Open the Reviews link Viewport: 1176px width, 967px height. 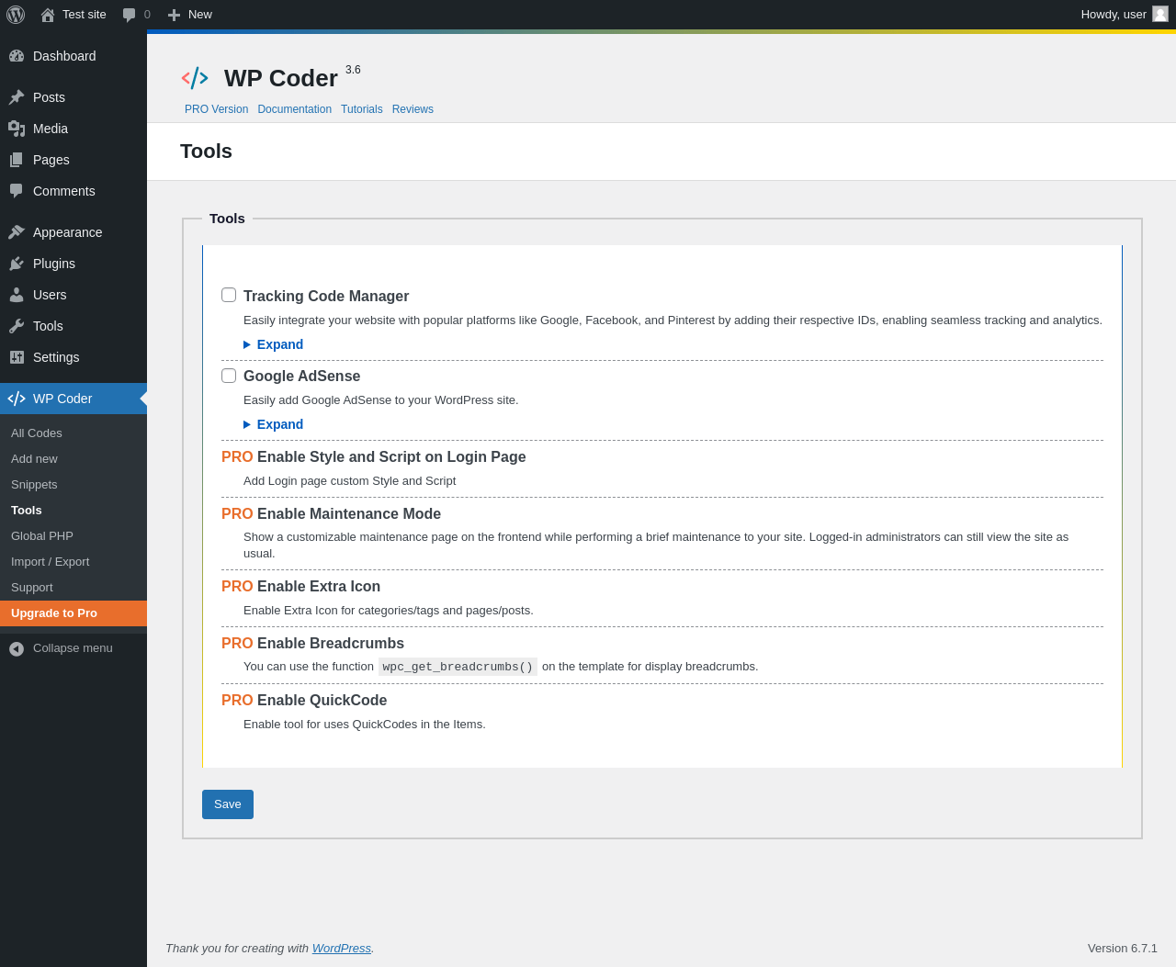413,109
